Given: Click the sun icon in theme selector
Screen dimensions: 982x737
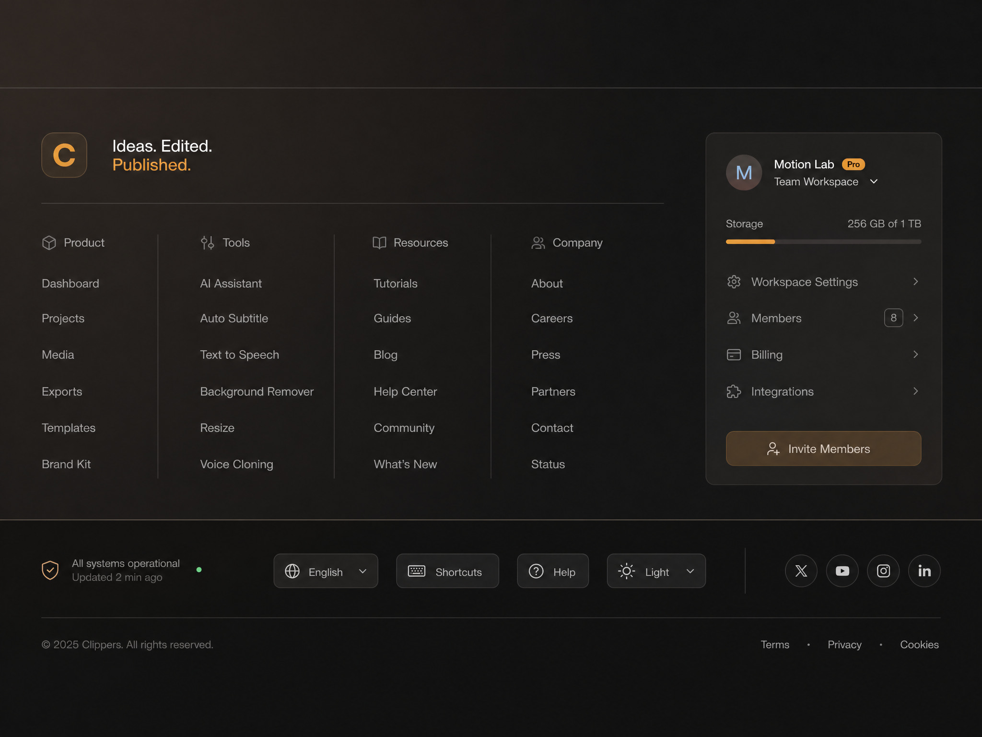Looking at the screenshot, I should [626, 571].
